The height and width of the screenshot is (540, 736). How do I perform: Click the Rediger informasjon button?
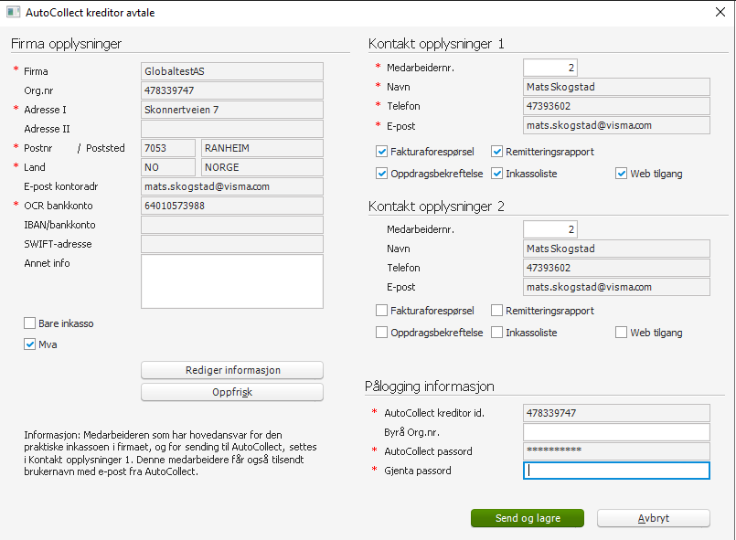pos(231,370)
